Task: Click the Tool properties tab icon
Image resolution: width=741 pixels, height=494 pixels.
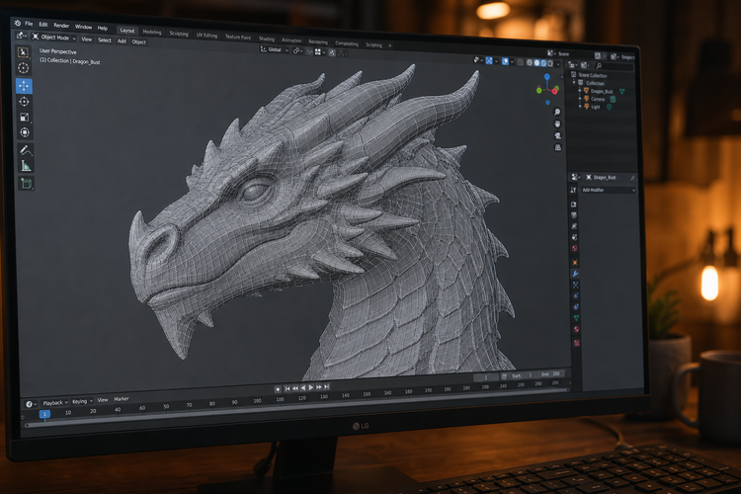Action: pyautogui.click(x=574, y=190)
